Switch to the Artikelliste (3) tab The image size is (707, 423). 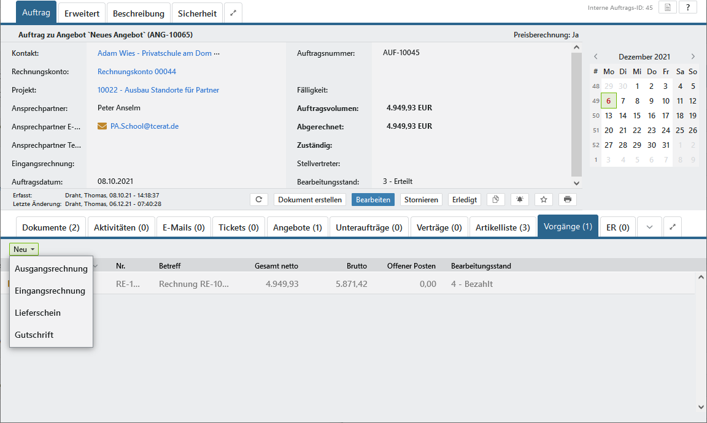tap(503, 227)
